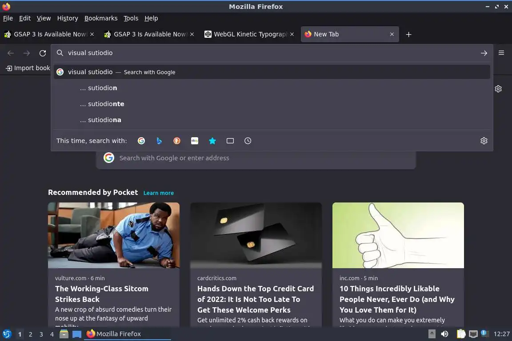Open the Edit menu
Screen dimensions: 512x341
click(x=25, y=18)
